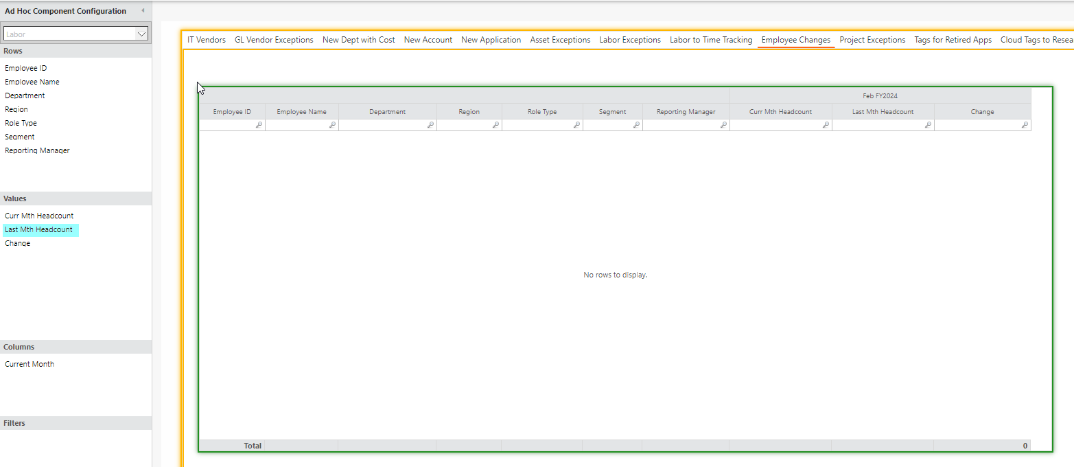The image size is (1074, 467).
Task: Click the Total row at the bottom
Action: [x=252, y=445]
